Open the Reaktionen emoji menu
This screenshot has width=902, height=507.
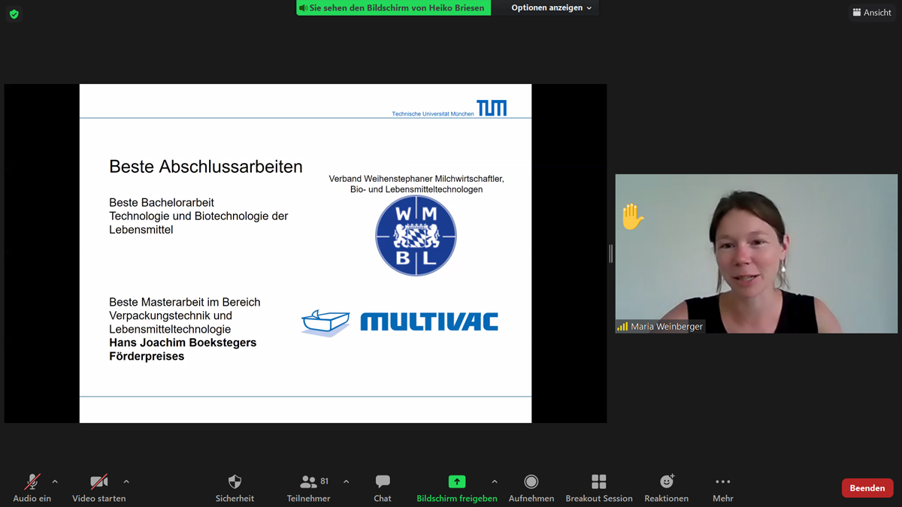(667, 487)
